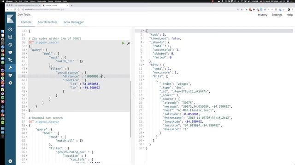Click the GET zipgeo/_search line 36
This screenshot has width=295, height=165.
coord(44,42)
